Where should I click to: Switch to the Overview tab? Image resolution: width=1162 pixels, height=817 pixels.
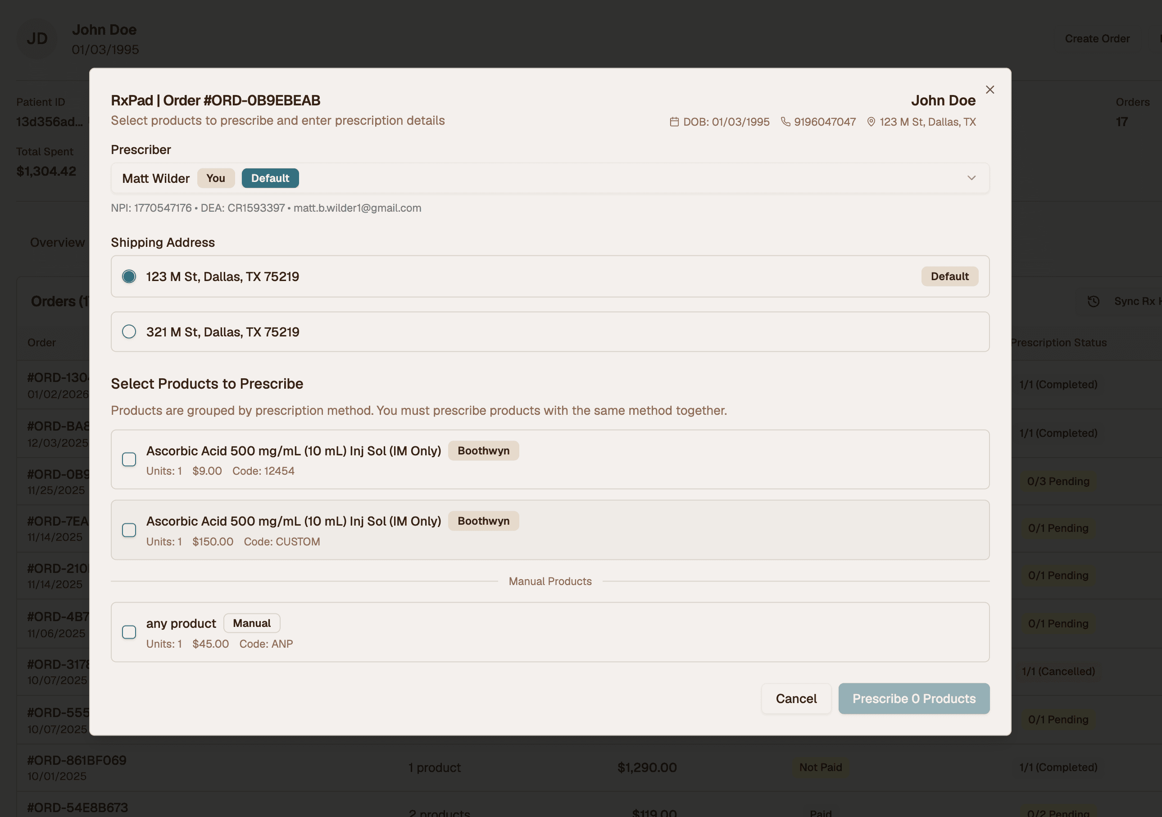[x=57, y=242]
